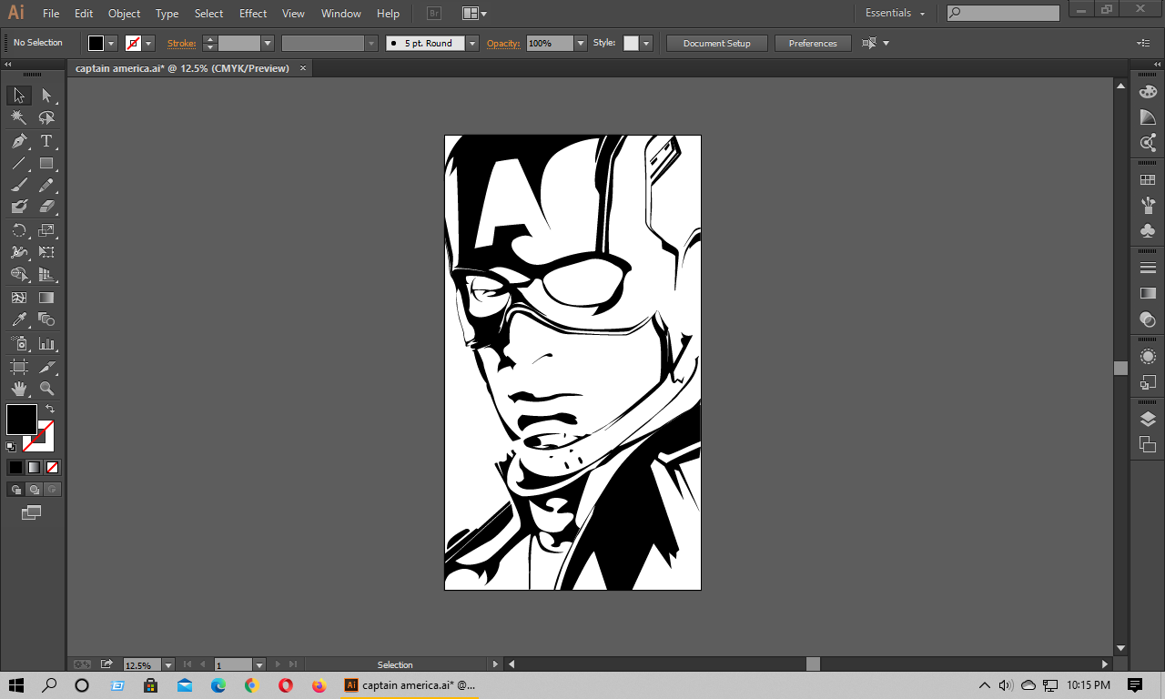Viewport: 1165px width, 699px height.
Task: Select the Blend tool
Action: pos(46,319)
